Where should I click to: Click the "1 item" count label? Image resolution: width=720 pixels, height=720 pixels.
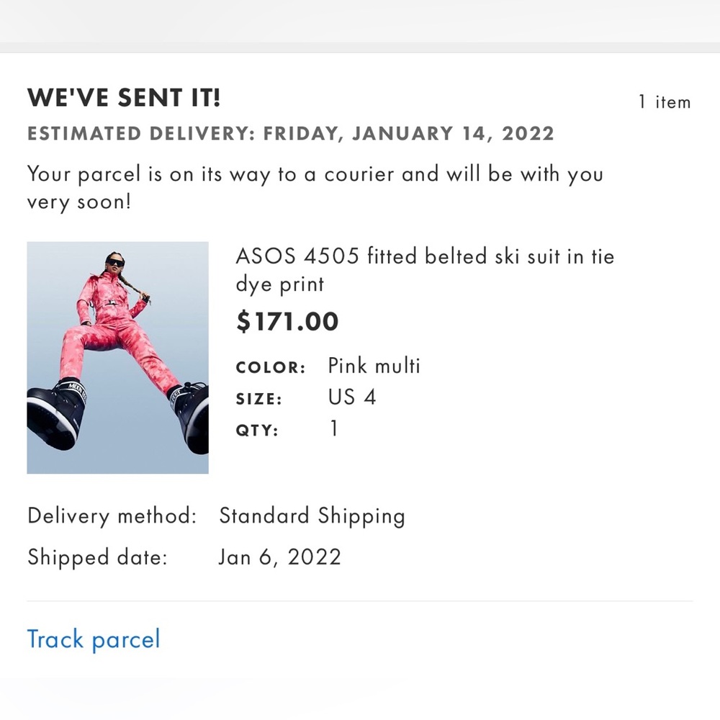click(x=663, y=102)
